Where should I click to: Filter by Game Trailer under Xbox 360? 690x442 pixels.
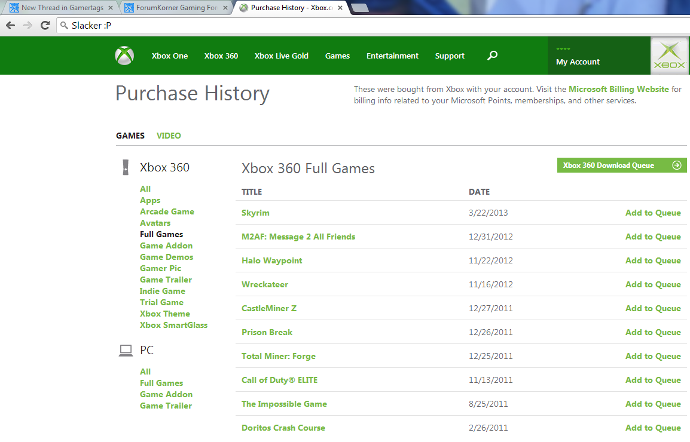pos(166,280)
